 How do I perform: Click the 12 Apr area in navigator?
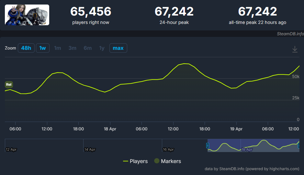11,149
